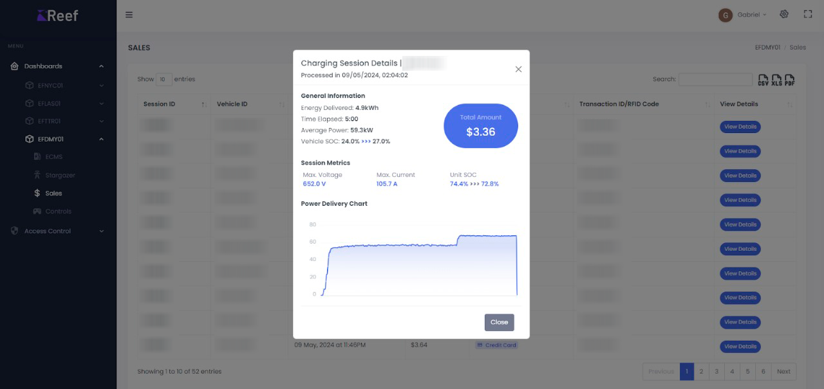
Task: Export table as CSV
Action: click(x=763, y=80)
